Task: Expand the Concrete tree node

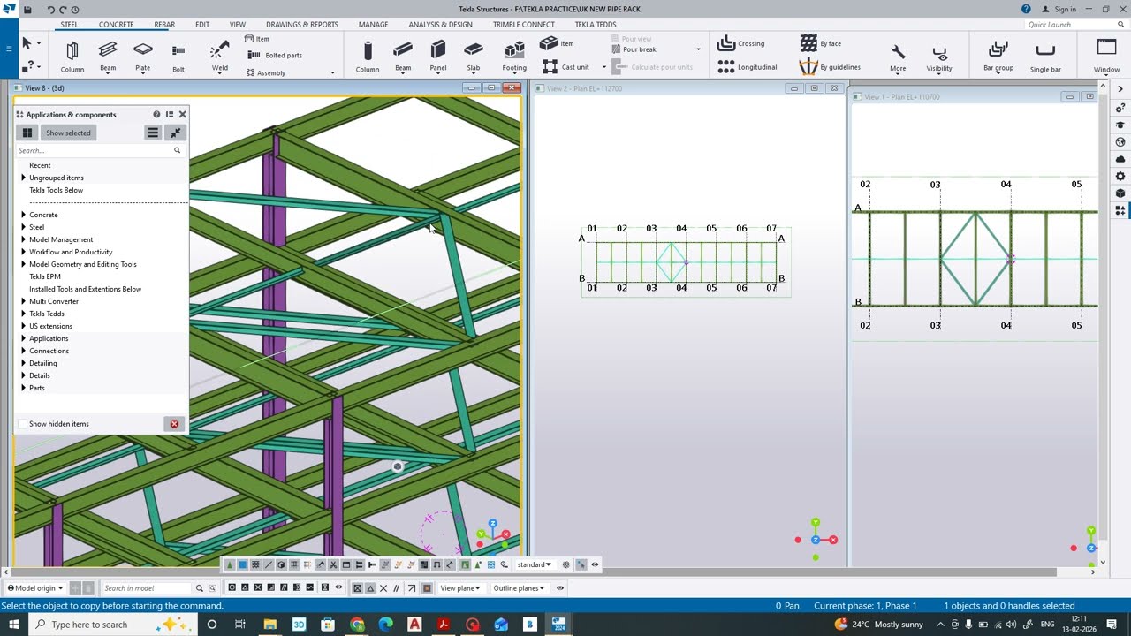Action: (x=23, y=215)
